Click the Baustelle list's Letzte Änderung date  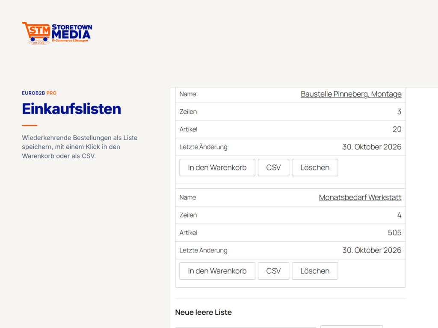coord(372,147)
